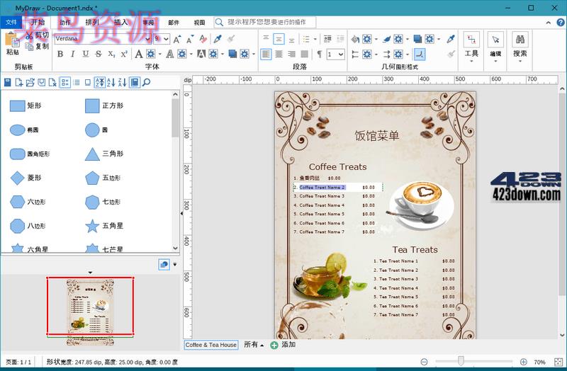The image size is (567, 371).
Task: Select the 五角星 five-point star shape
Action: (x=104, y=226)
